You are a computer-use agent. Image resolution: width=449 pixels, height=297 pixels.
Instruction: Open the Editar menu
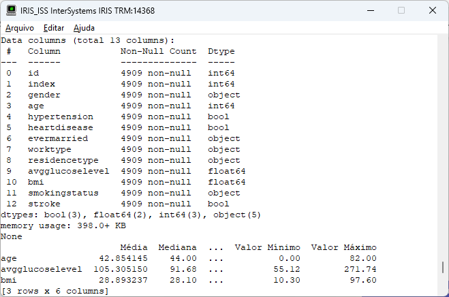coord(54,28)
